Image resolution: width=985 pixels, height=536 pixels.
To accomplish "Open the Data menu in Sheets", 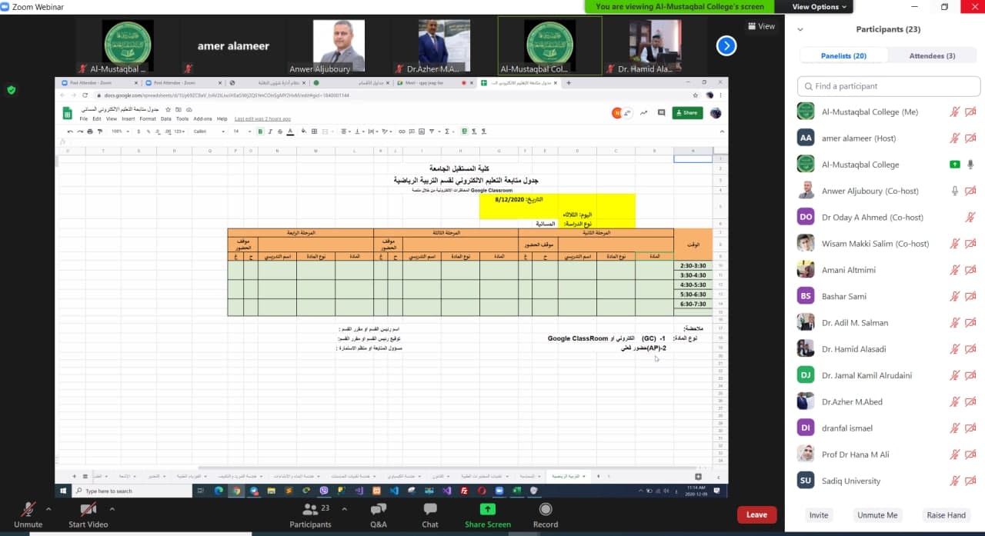I will 165,119.
